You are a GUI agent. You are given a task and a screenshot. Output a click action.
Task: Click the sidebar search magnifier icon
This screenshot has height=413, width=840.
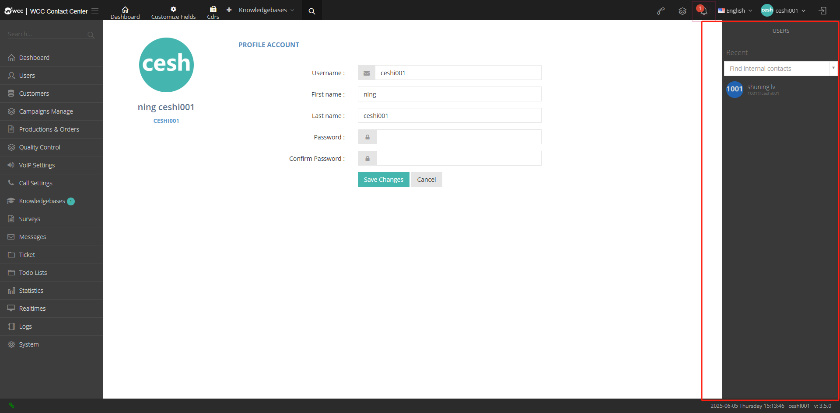[x=91, y=35]
